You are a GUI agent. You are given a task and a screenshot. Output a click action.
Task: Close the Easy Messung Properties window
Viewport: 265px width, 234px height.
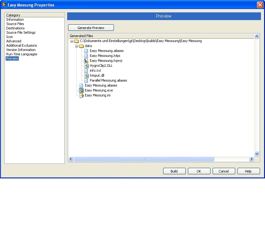click(x=260, y=5)
